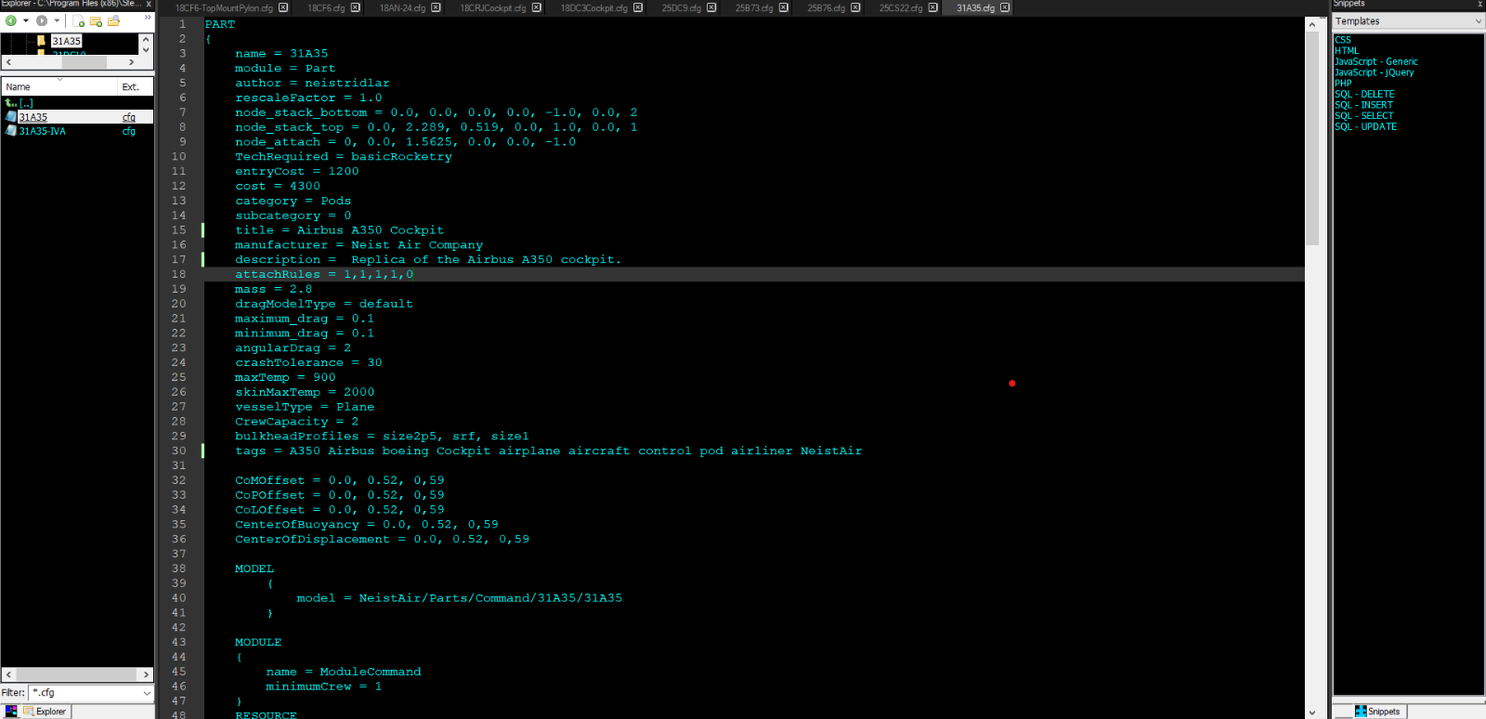Switch to the Explorer bottom tab

coord(45,712)
